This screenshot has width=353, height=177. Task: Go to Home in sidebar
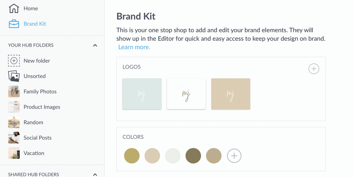[31, 8]
